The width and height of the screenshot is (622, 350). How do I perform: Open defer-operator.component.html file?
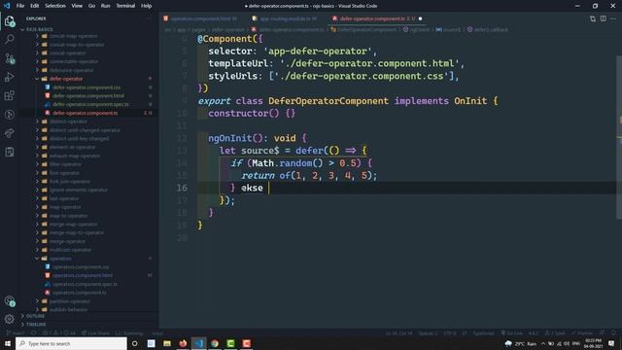88,95
